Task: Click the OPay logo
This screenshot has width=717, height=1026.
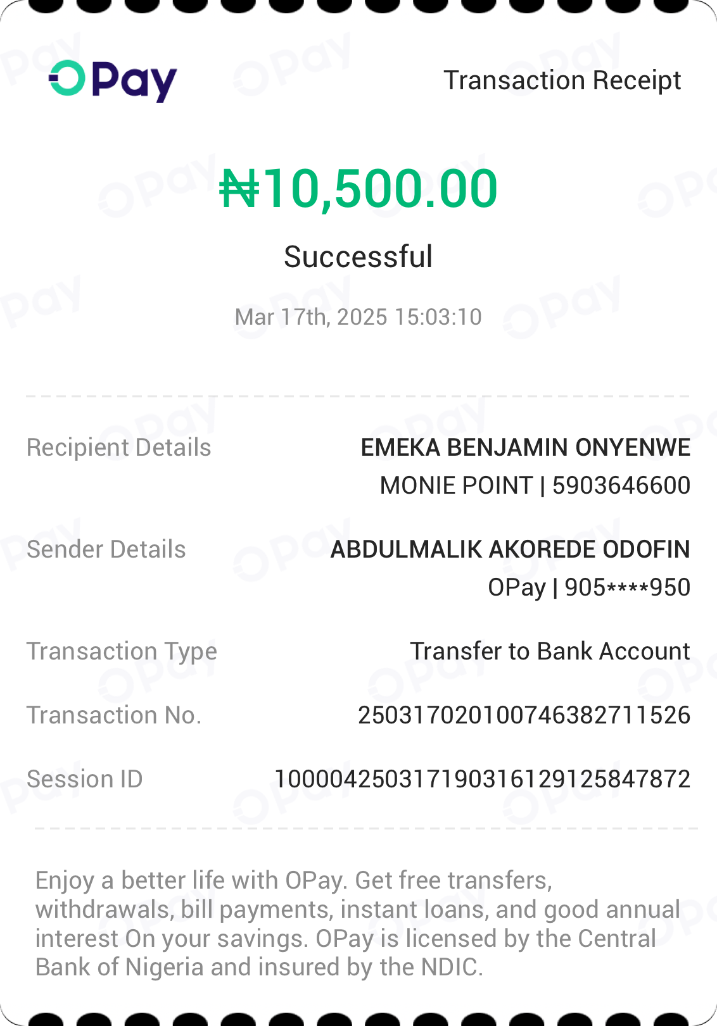Action: point(113,81)
